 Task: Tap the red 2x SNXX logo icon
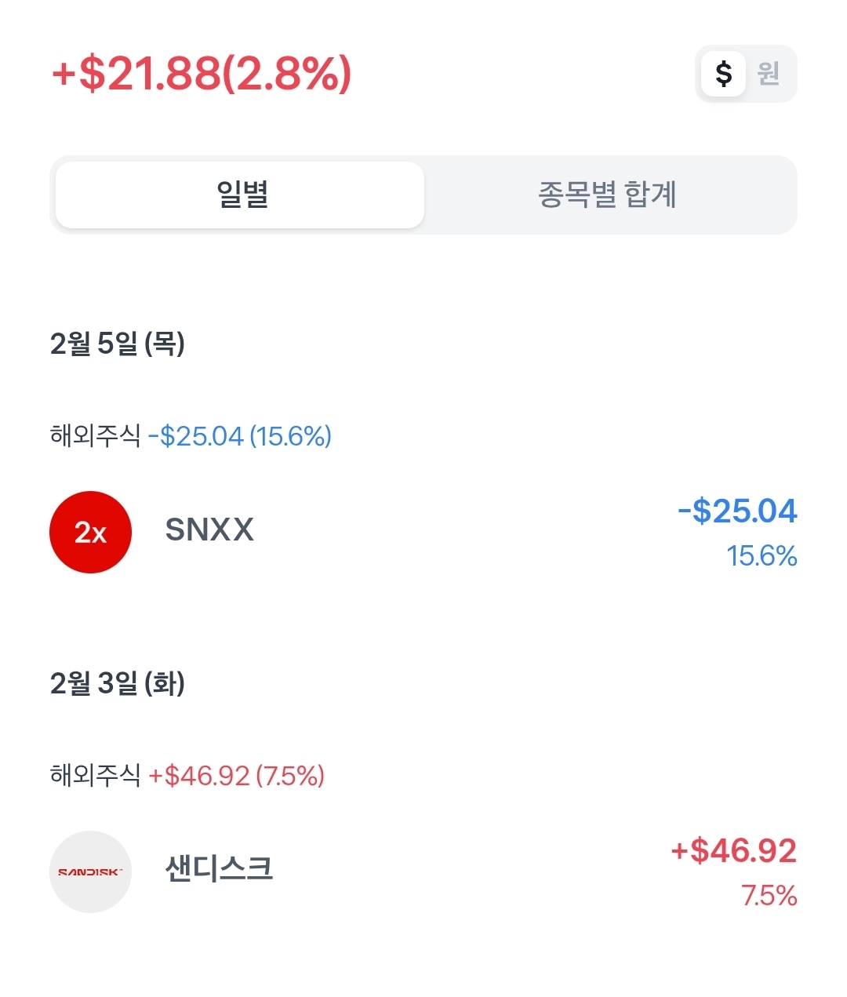[90, 532]
